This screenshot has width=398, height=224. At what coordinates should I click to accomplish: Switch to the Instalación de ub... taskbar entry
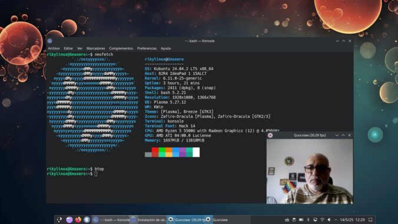click(x=148, y=220)
